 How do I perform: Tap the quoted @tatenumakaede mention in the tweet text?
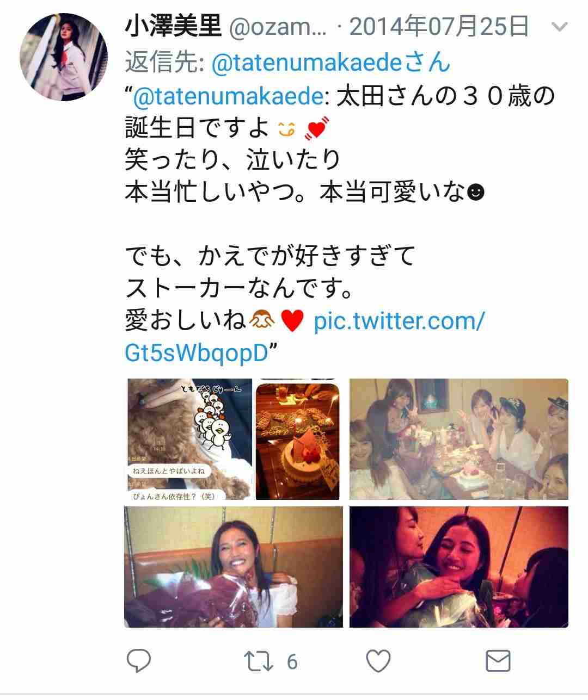227,97
